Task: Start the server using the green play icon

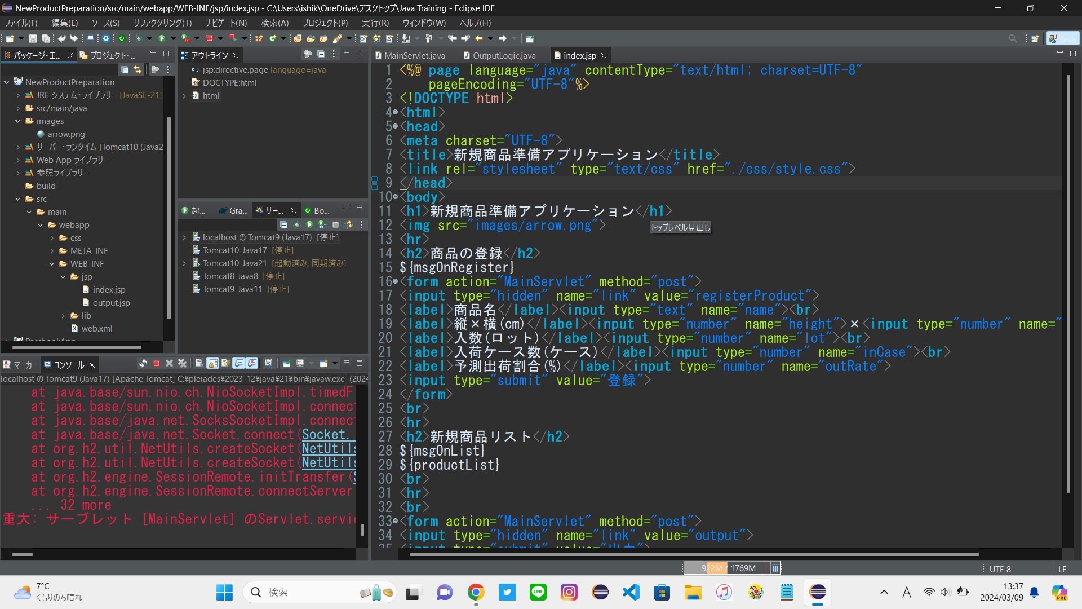Action: (x=309, y=225)
